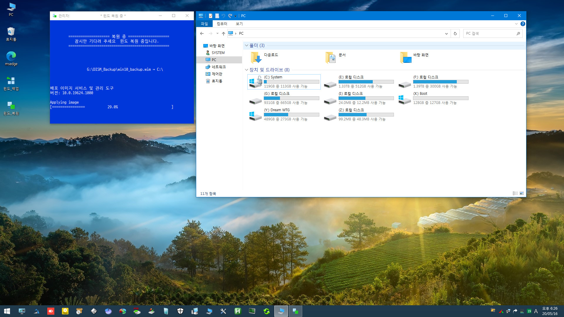Select the (Z:) 로컬 디스크 drive
This screenshot has width=564, height=317.
[359, 114]
